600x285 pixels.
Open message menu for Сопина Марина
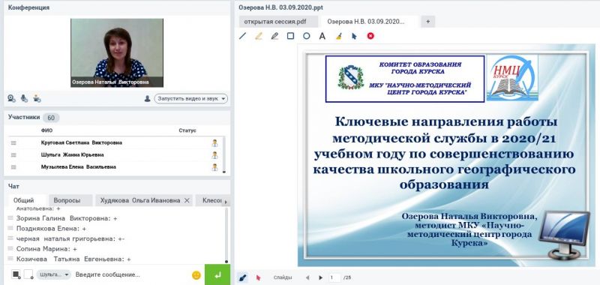(10, 249)
